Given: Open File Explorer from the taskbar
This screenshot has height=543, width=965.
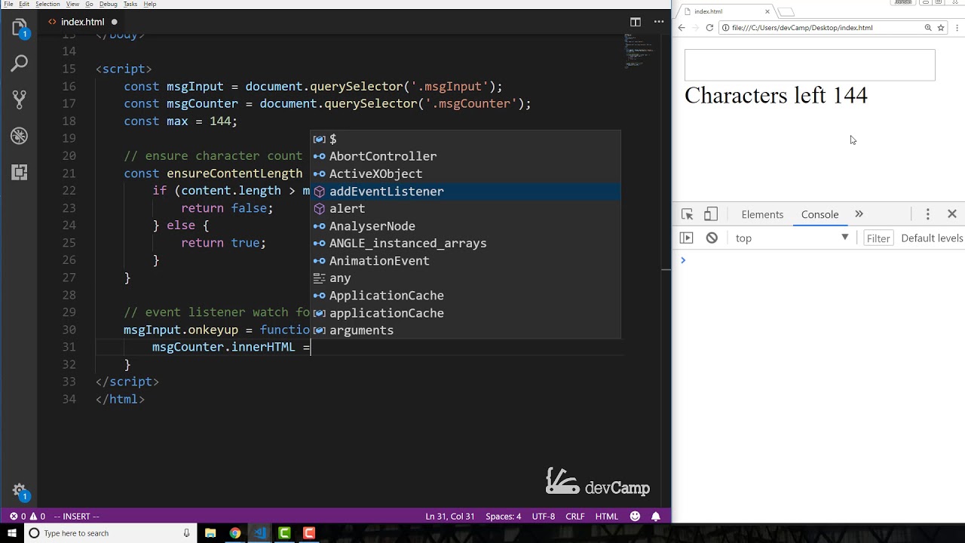Looking at the screenshot, I should (x=210, y=533).
